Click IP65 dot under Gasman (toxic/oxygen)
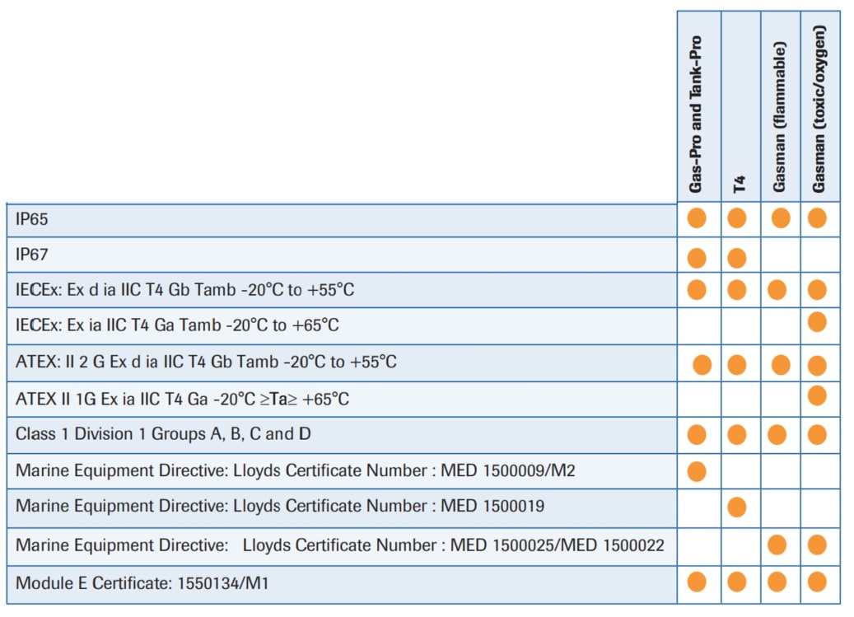Image resolution: width=854 pixels, height=617 pixels. (817, 217)
